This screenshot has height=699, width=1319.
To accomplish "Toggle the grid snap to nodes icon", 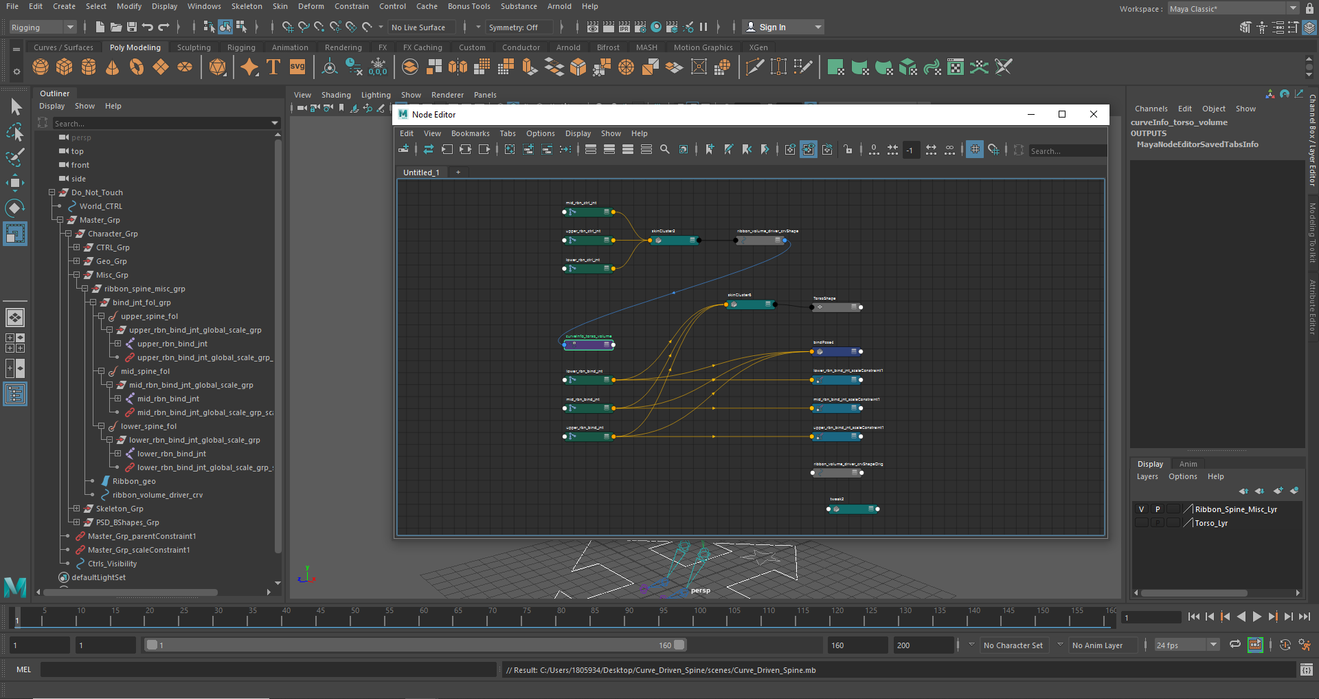I will [993, 149].
